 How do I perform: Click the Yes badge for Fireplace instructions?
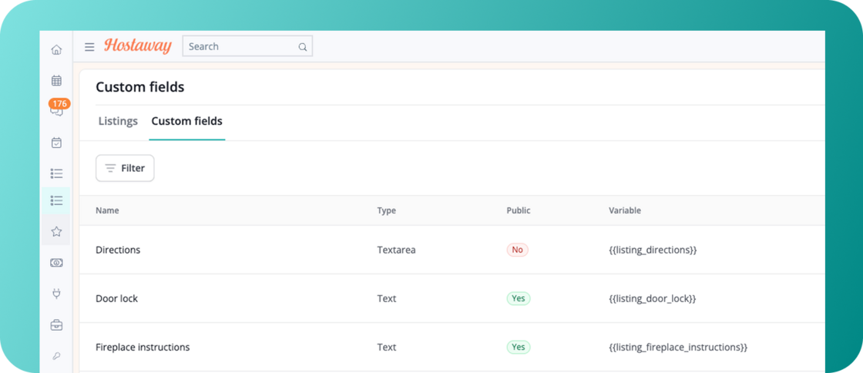point(519,347)
